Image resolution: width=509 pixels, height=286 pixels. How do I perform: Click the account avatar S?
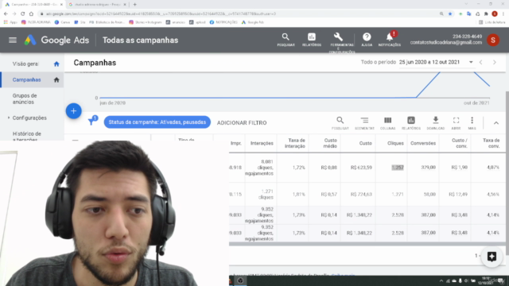point(493,40)
